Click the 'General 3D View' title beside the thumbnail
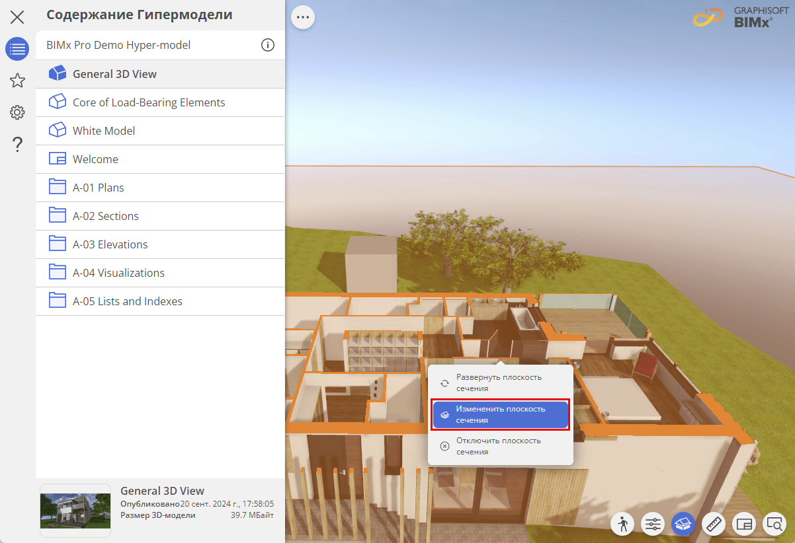This screenshot has height=543, width=795. 162,491
